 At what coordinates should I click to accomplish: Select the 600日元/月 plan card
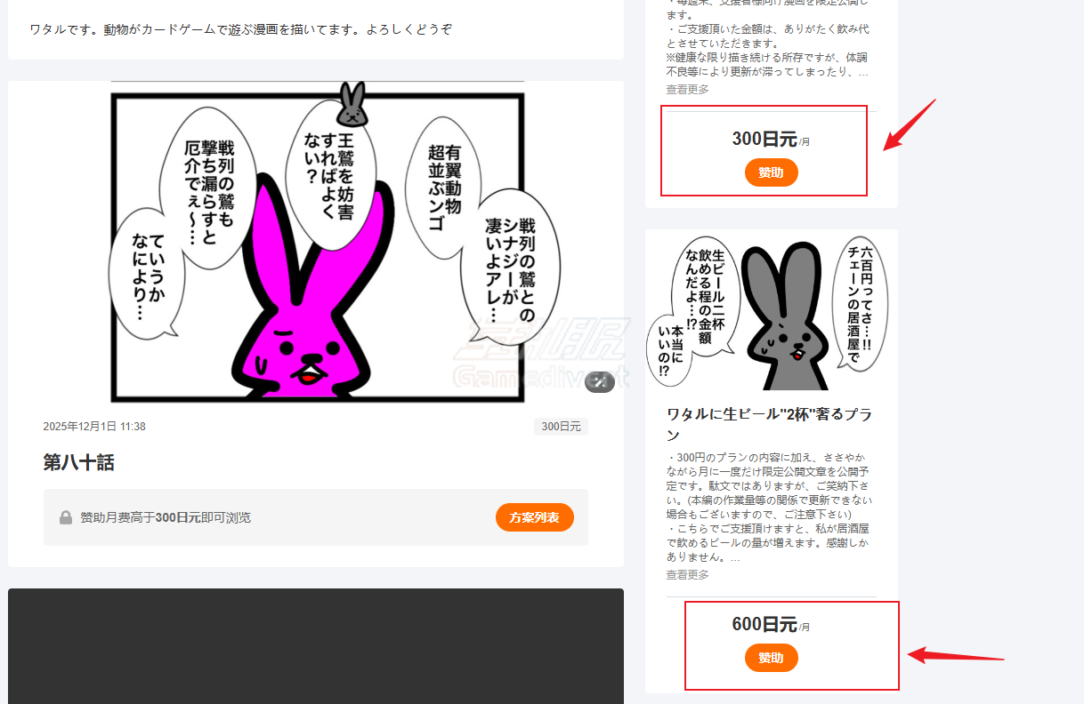coord(790,645)
